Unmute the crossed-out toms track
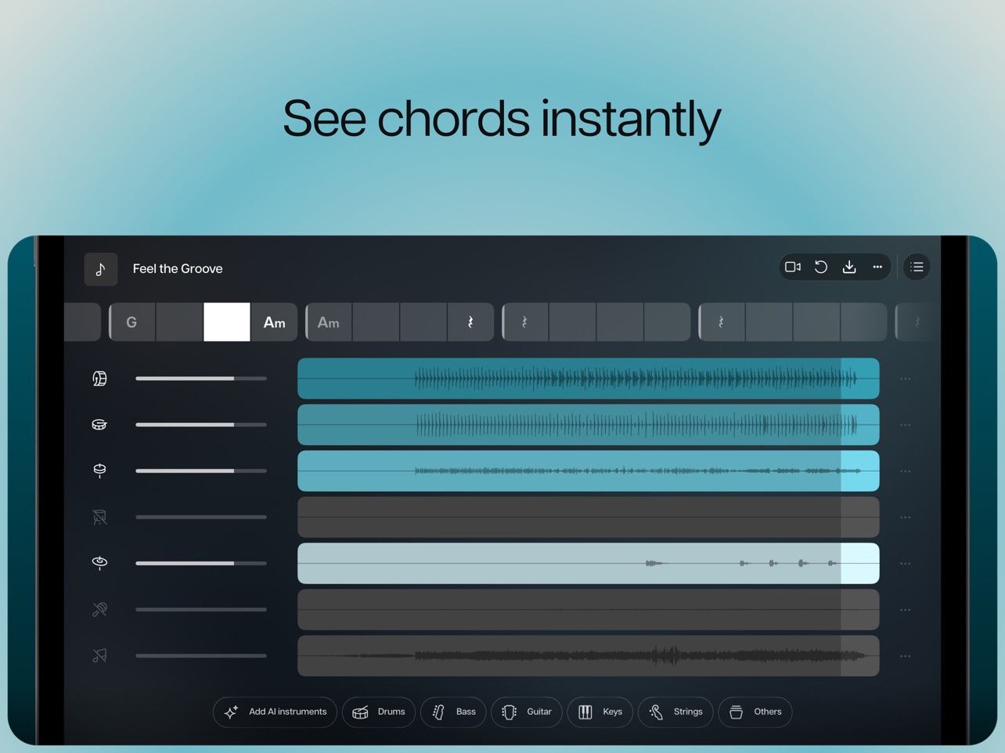Image resolution: width=1005 pixels, height=753 pixels. 99,517
